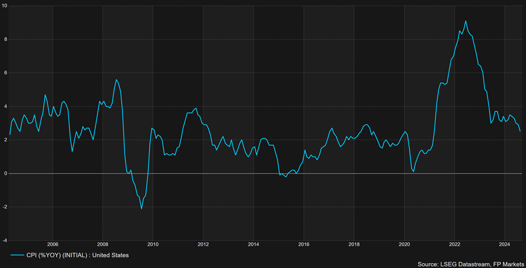Click the 2022 CPI peak above 9

tap(466, 21)
